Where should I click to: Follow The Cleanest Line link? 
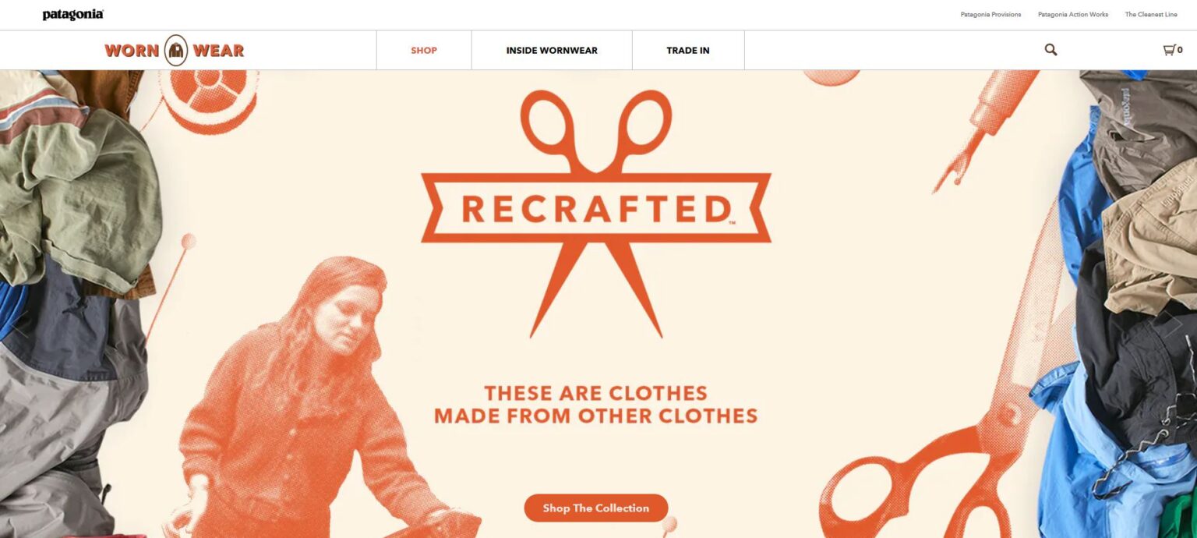click(1151, 15)
